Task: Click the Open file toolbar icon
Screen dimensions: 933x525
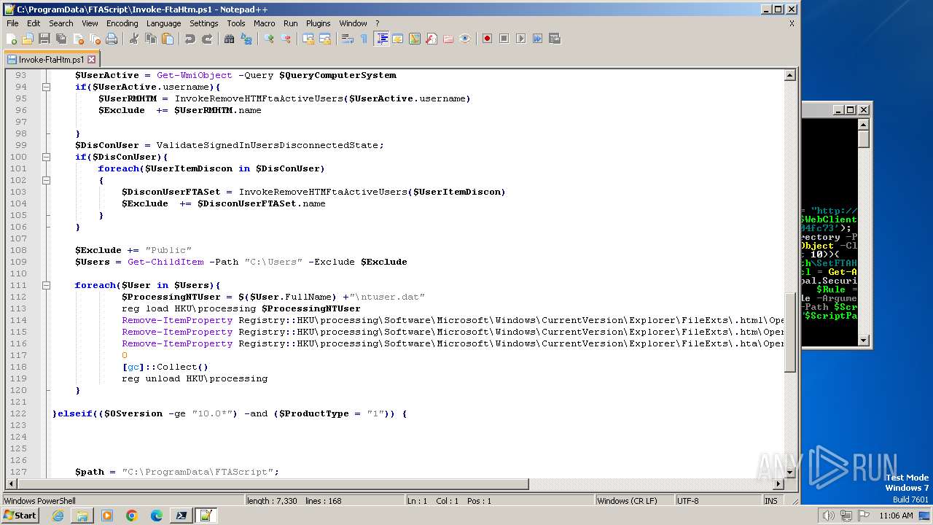Action: (x=28, y=39)
